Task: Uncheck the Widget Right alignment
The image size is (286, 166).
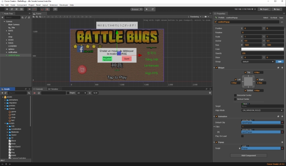Action: point(257,80)
